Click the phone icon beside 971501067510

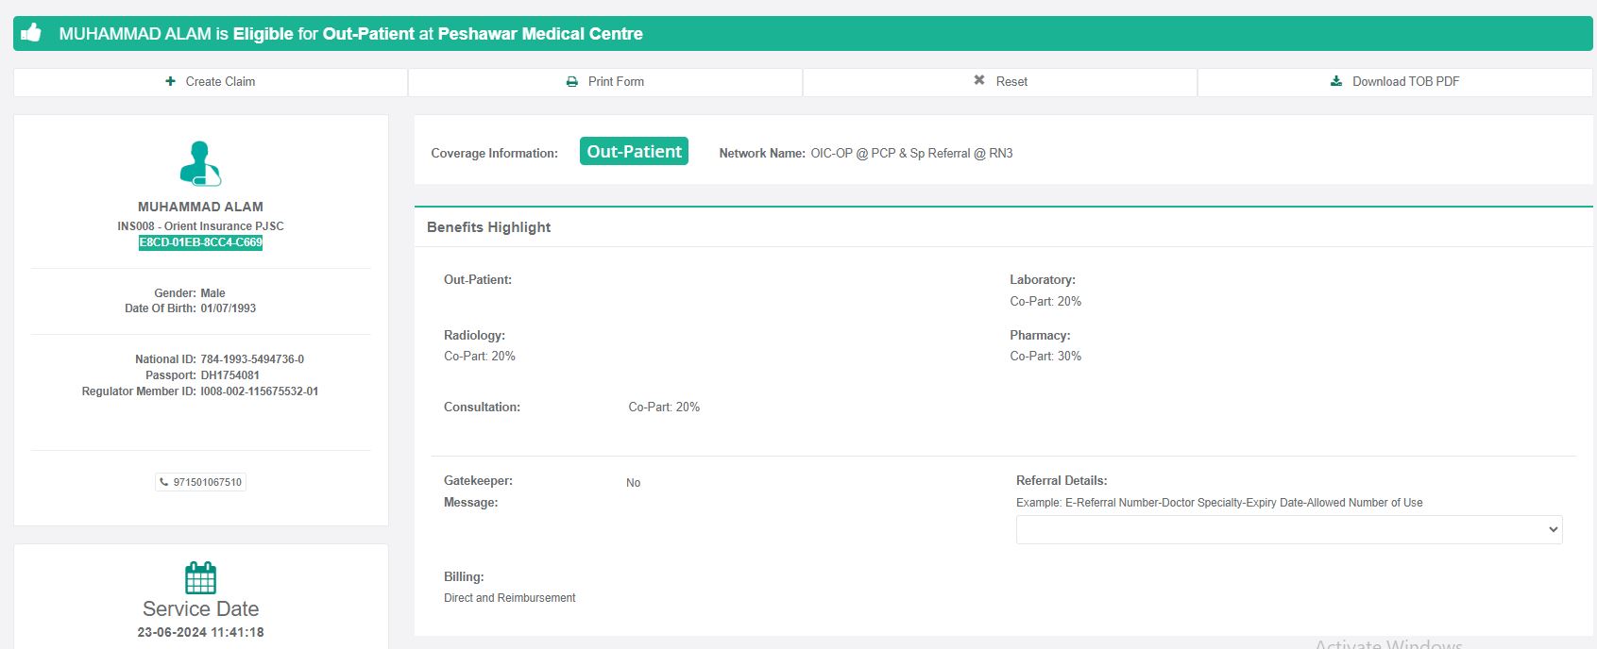point(164,482)
